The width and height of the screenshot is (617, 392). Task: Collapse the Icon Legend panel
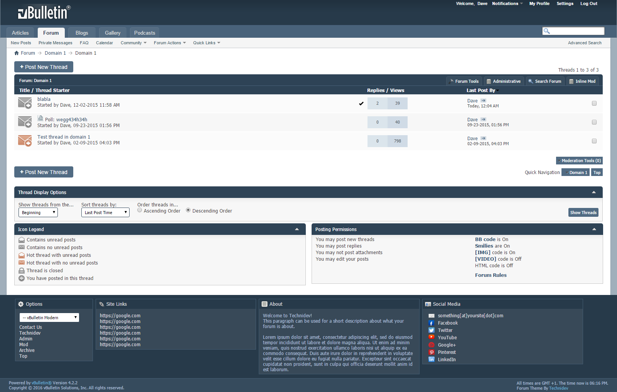(x=297, y=229)
